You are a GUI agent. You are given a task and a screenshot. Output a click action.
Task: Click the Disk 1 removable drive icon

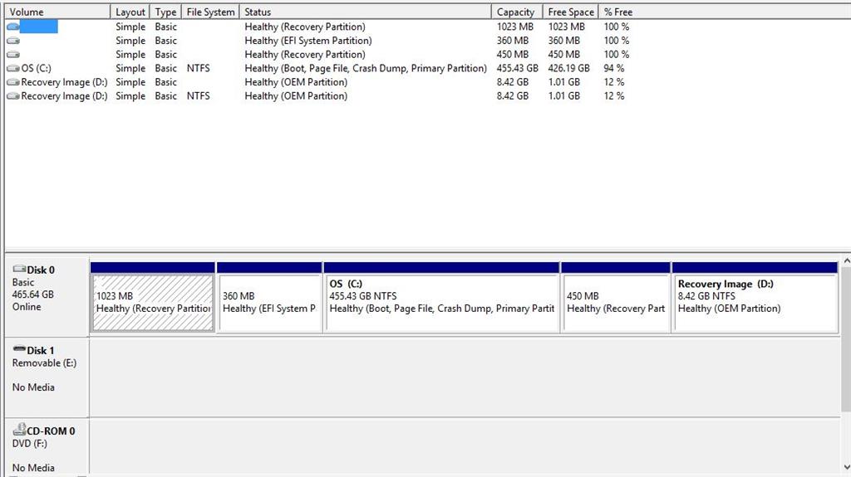(x=20, y=348)
